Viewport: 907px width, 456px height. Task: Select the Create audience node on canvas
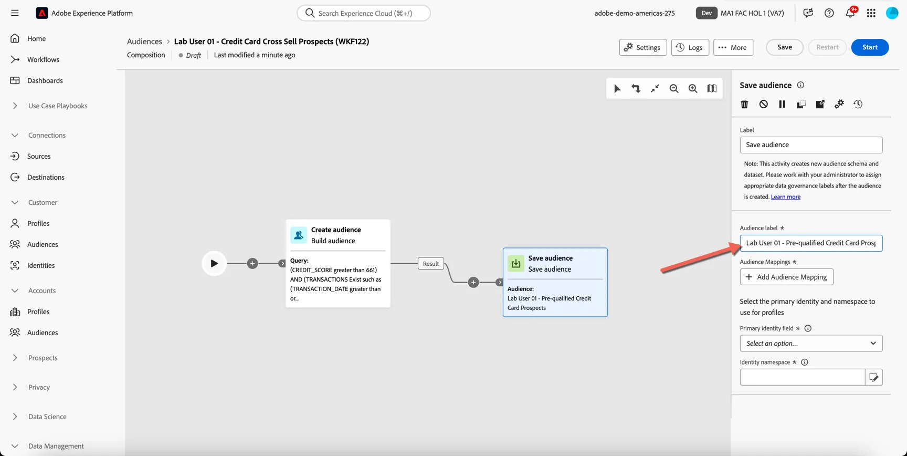pos(338,263)
